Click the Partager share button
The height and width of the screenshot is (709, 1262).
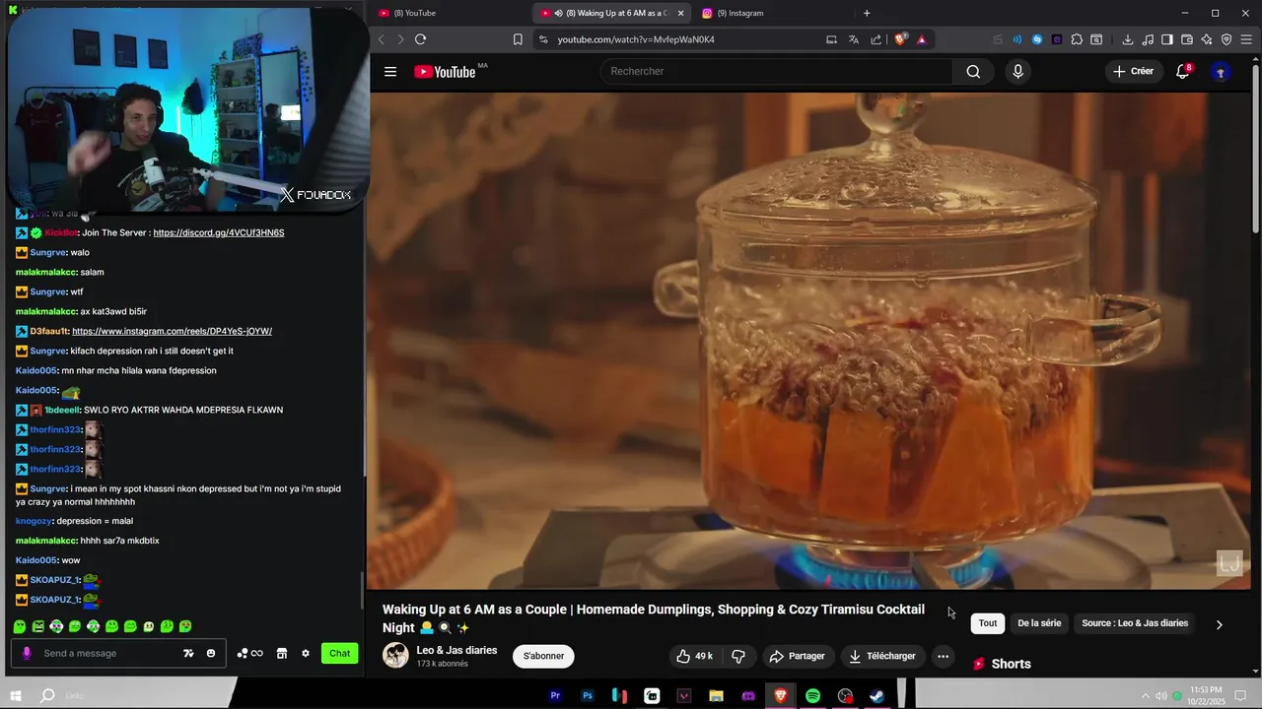coord(797,656)
